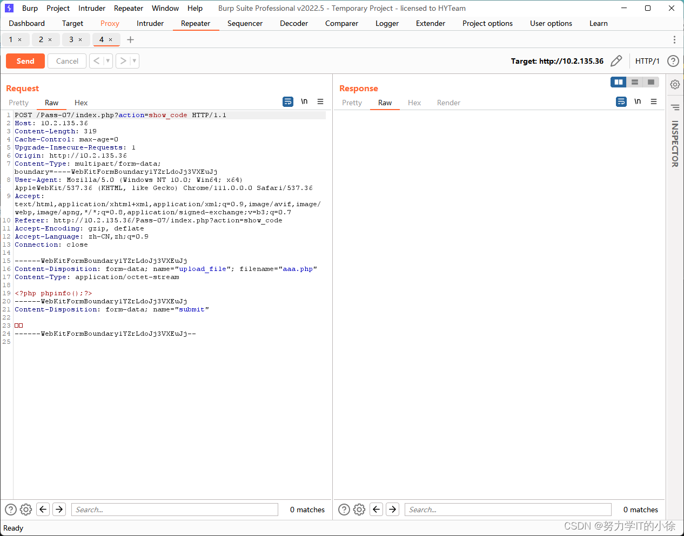
Task: Click the filename "aaa.php" text in request
Action: pos(298,269)
